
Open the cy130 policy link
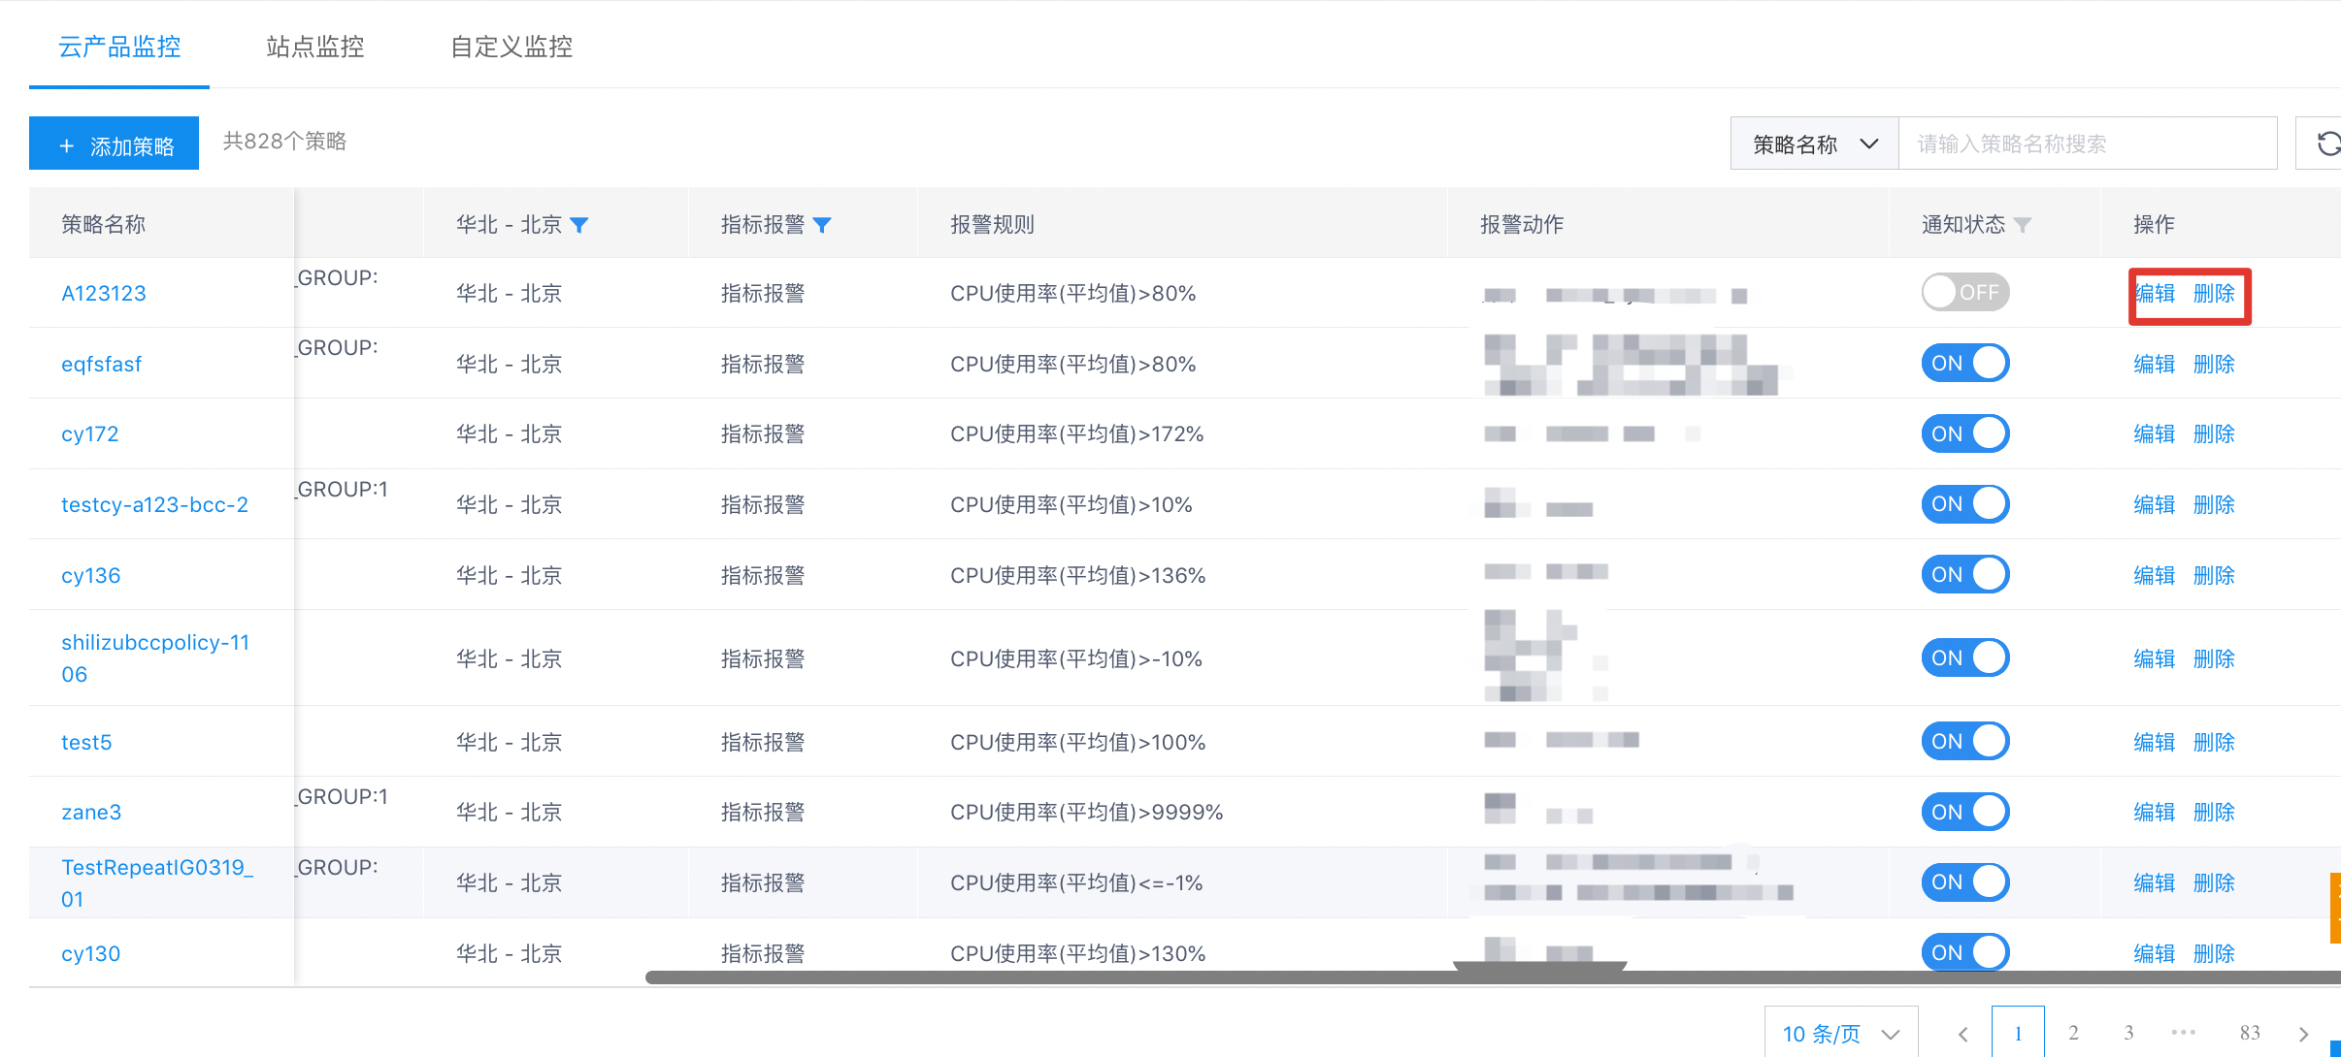coord(90,953)
